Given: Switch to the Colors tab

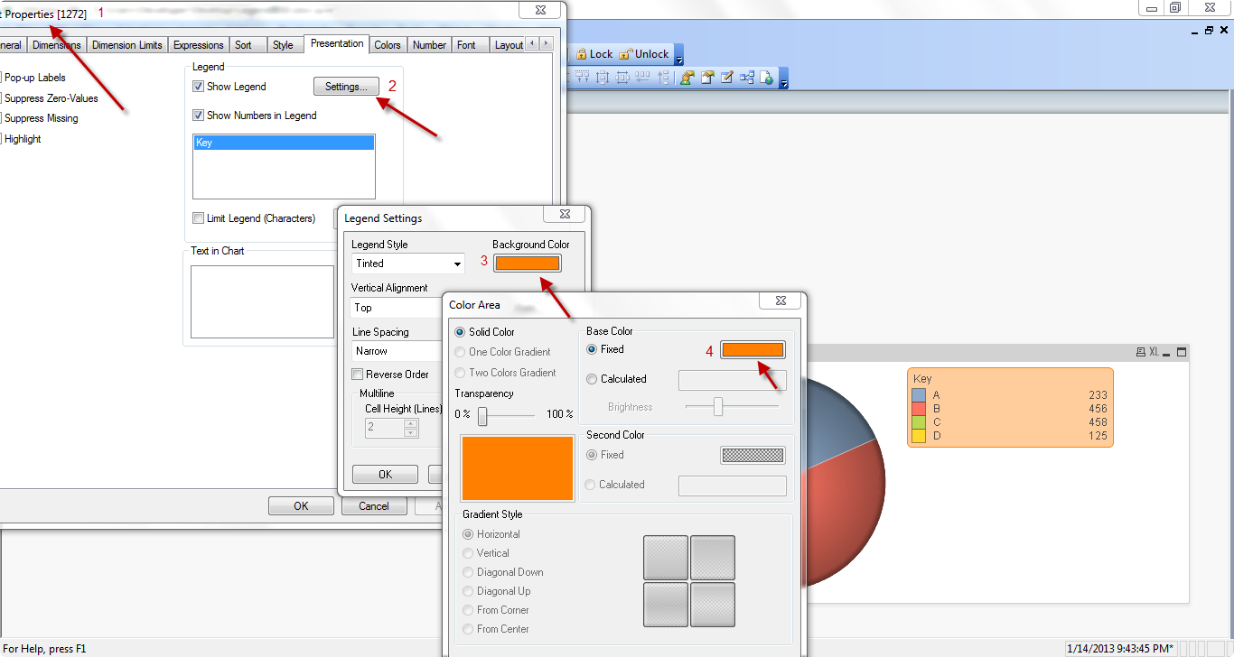Looking at the screenshot, I should pyautogui.click(x=388, y=45).
